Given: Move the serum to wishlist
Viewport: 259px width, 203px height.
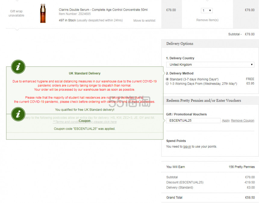Looking at the screenshot, I should click(144, 20).
